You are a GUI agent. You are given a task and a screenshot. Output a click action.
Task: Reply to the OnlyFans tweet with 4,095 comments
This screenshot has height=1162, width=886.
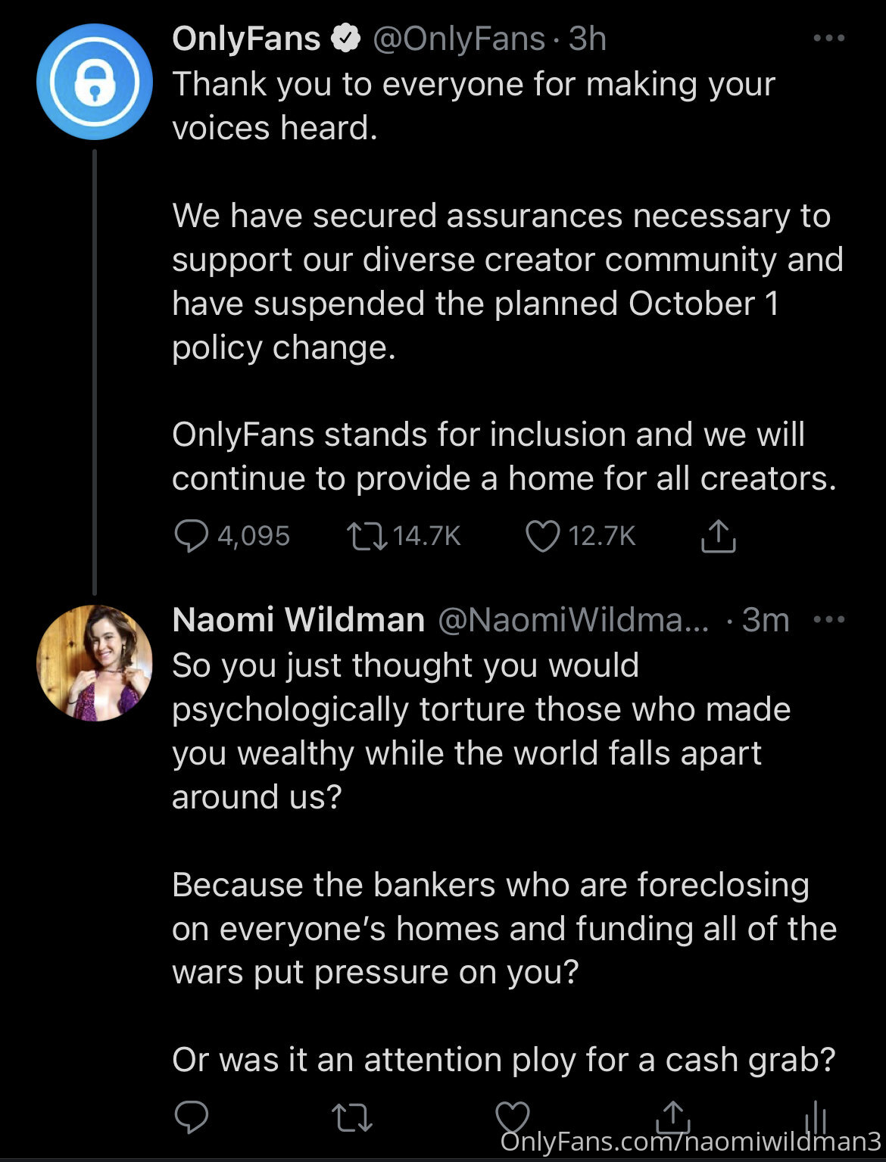[191, 536]
